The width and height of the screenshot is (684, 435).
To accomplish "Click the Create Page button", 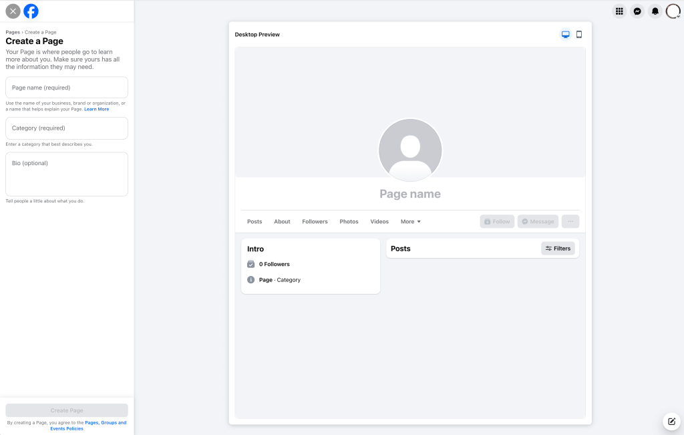I will coord(67,410).
